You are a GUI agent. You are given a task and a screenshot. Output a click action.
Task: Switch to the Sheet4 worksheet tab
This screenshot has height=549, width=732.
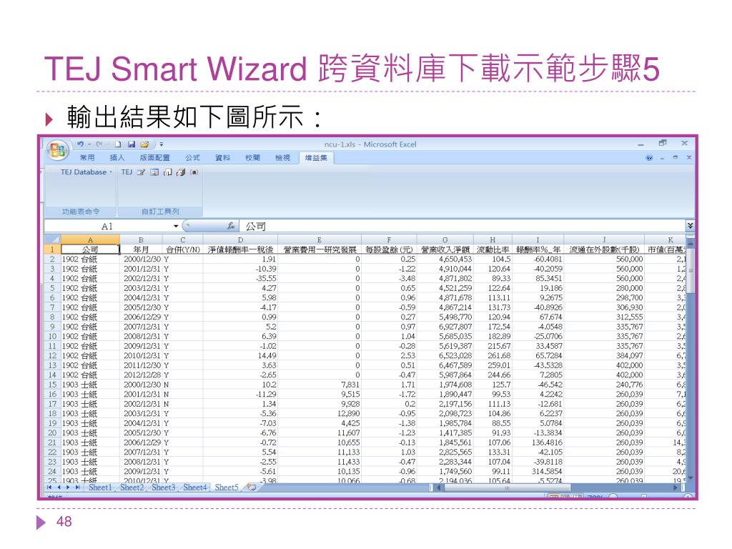coord(194,488)
